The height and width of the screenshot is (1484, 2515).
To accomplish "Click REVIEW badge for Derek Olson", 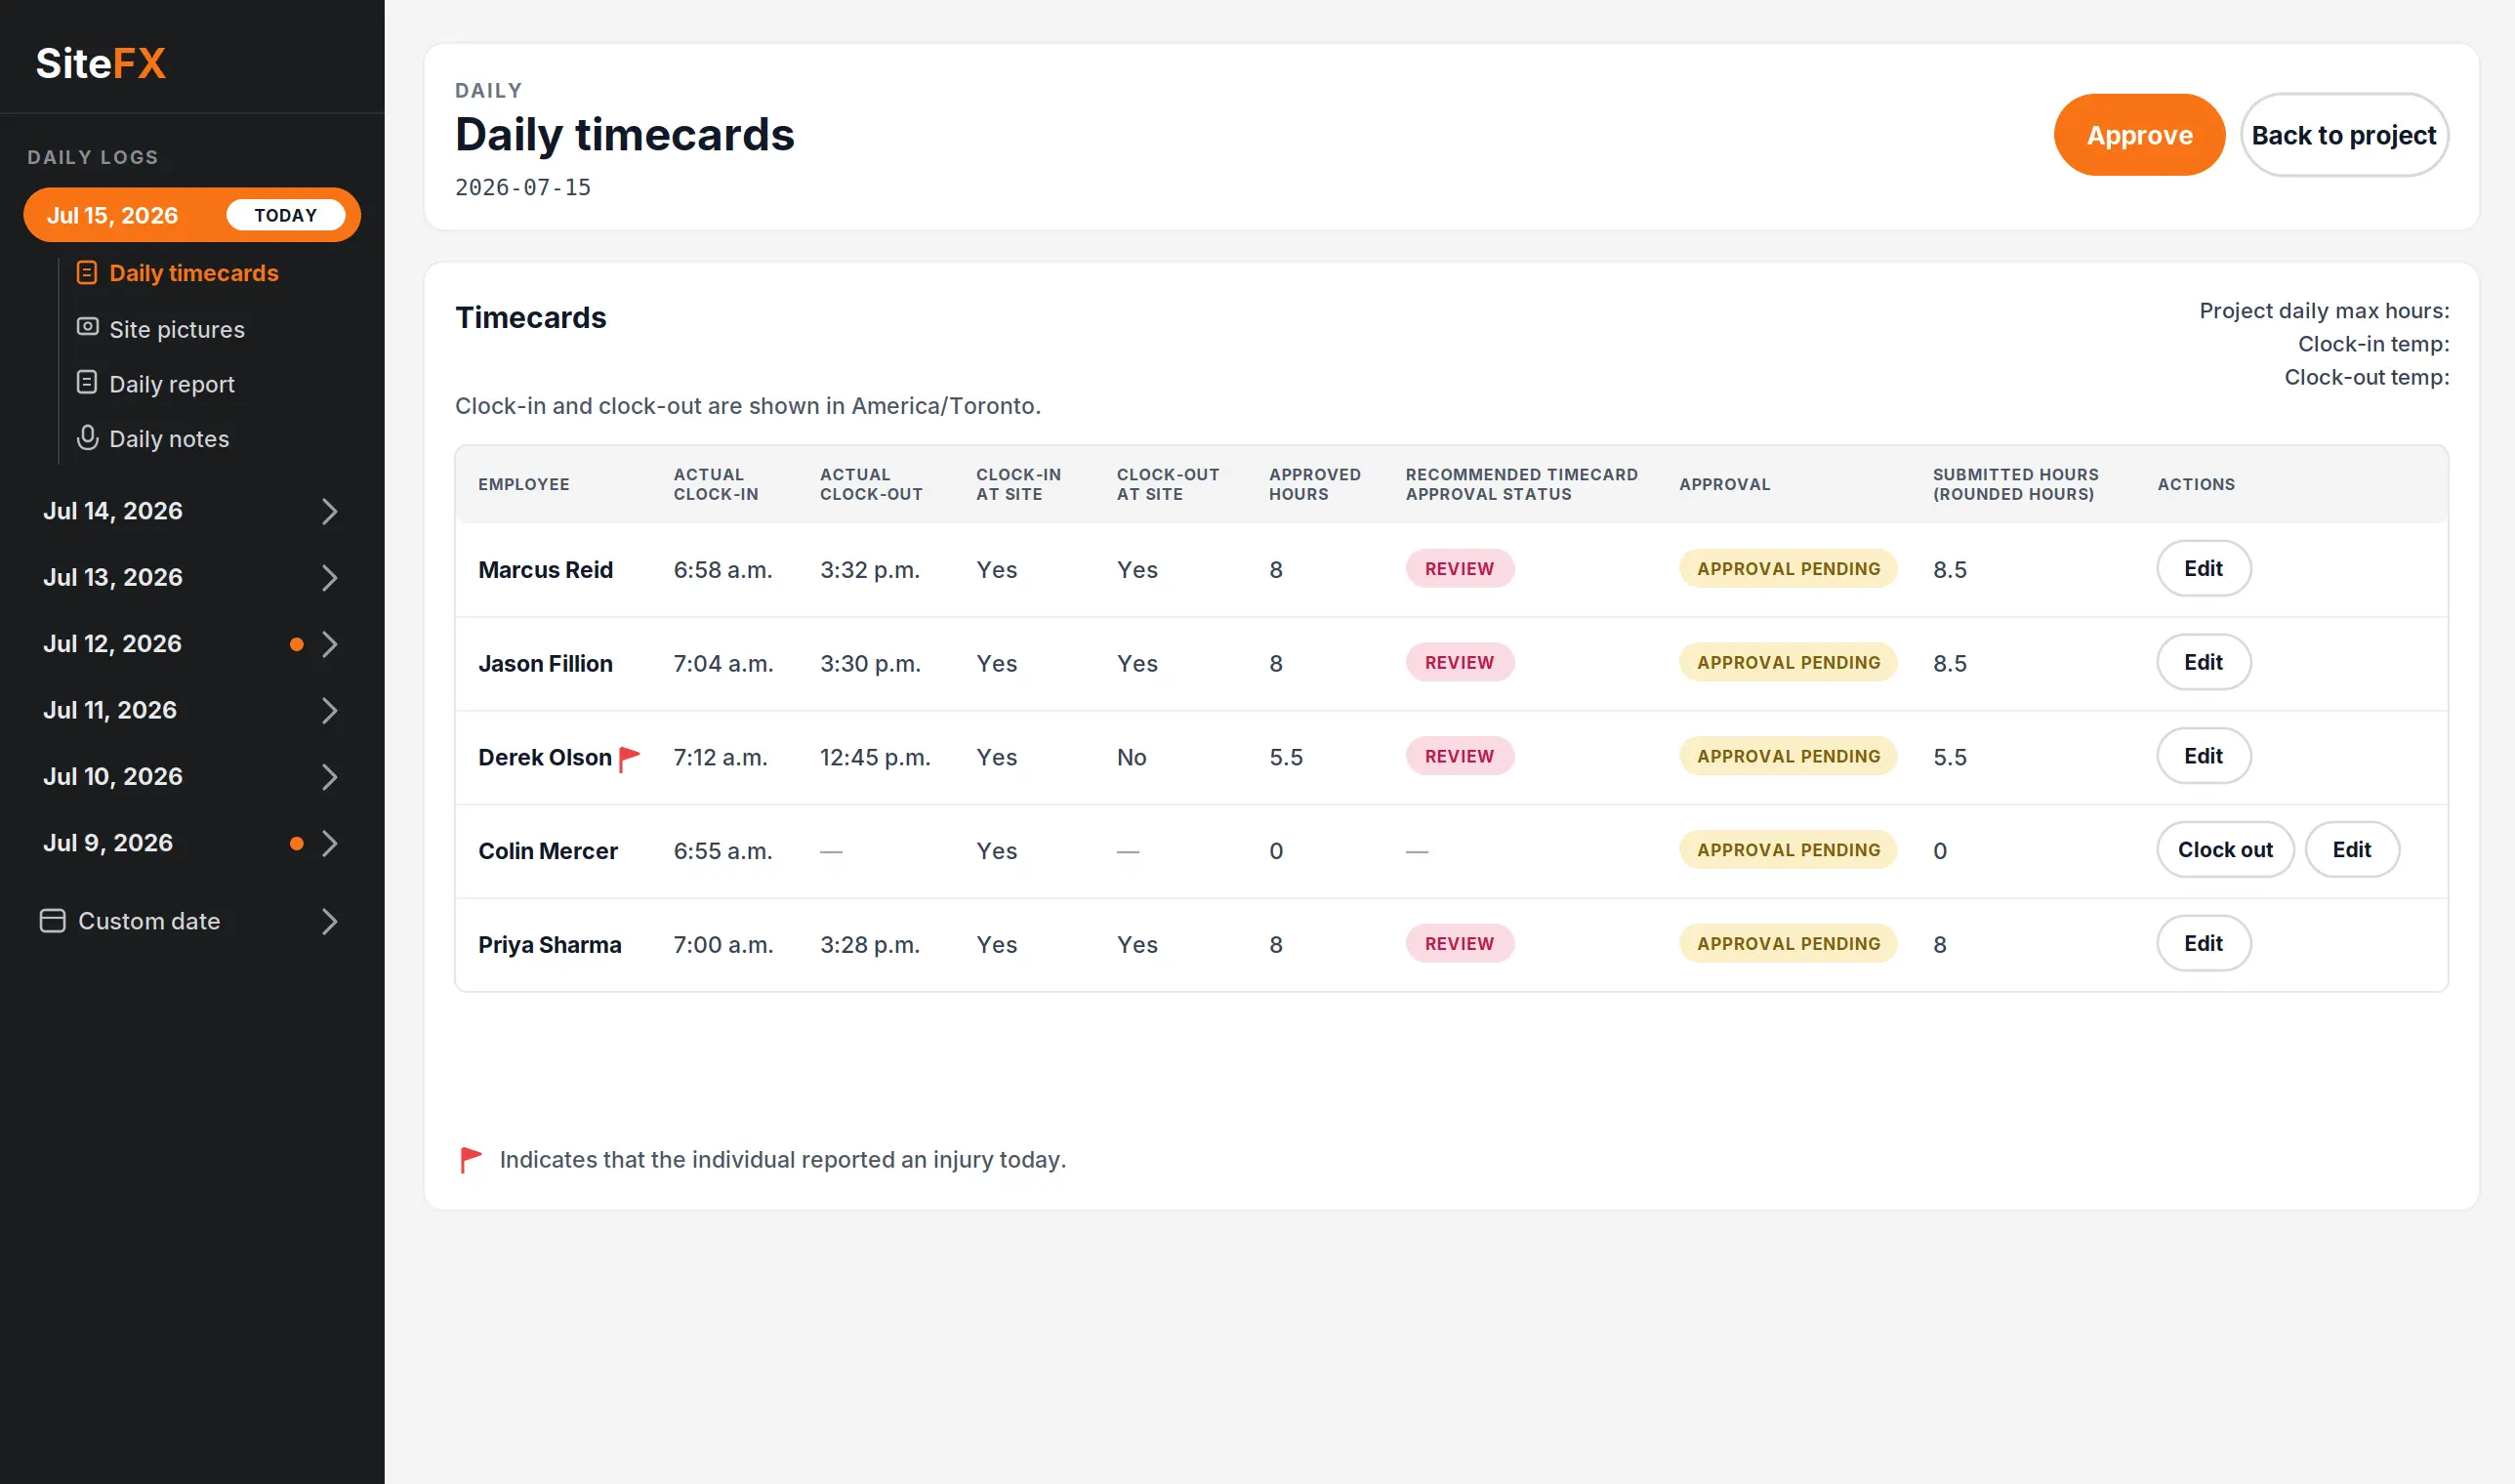I will point(1459,757).
